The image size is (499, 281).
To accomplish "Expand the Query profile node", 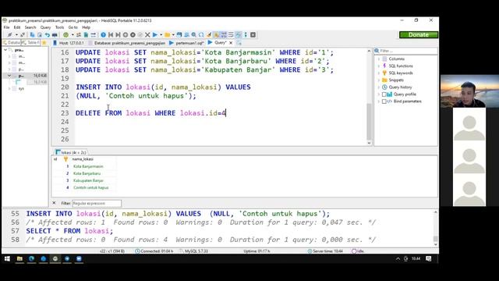I will coord(379,94).
